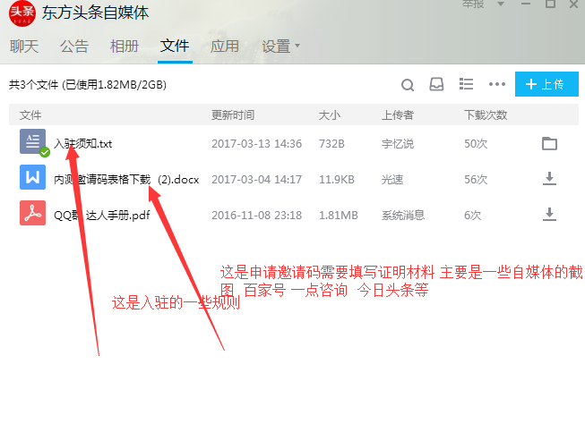Sort by the 文件 column header
The image size is (585, 424).
click(30, 115)
